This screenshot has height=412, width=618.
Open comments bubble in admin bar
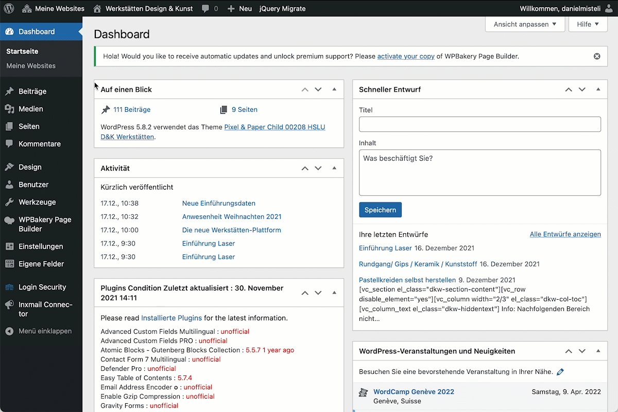(x=210, y=8)
